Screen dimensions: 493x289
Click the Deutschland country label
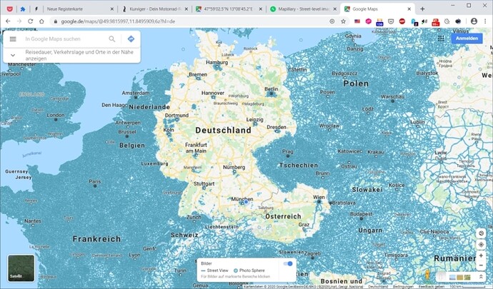coord(223,130)
